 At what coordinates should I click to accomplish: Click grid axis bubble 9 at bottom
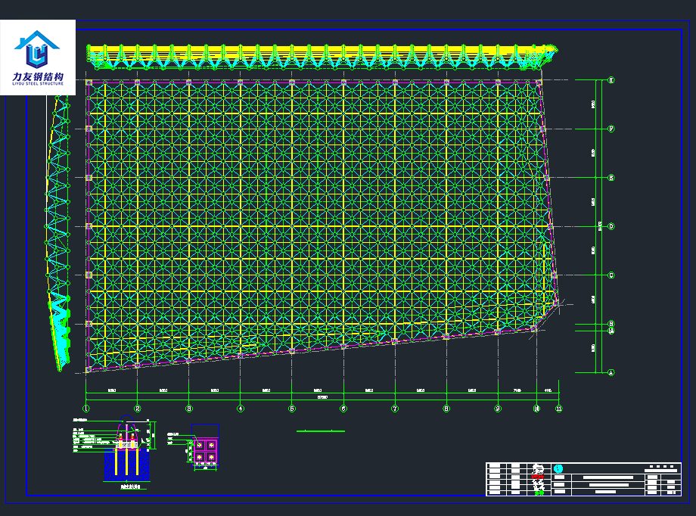tap(498, 409)
